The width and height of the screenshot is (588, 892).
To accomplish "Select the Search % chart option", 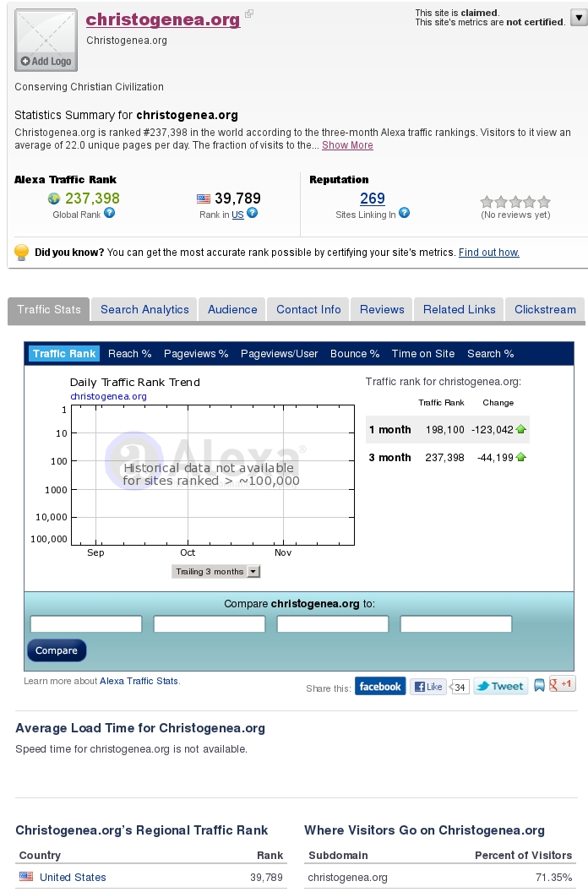I will (490, 354).
